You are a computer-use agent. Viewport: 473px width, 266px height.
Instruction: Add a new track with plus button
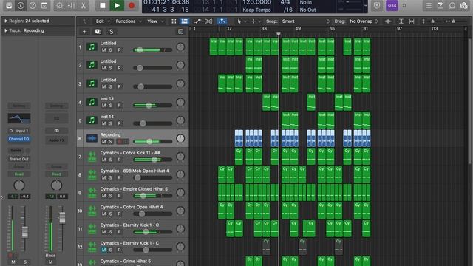click(x=84, y=31)
